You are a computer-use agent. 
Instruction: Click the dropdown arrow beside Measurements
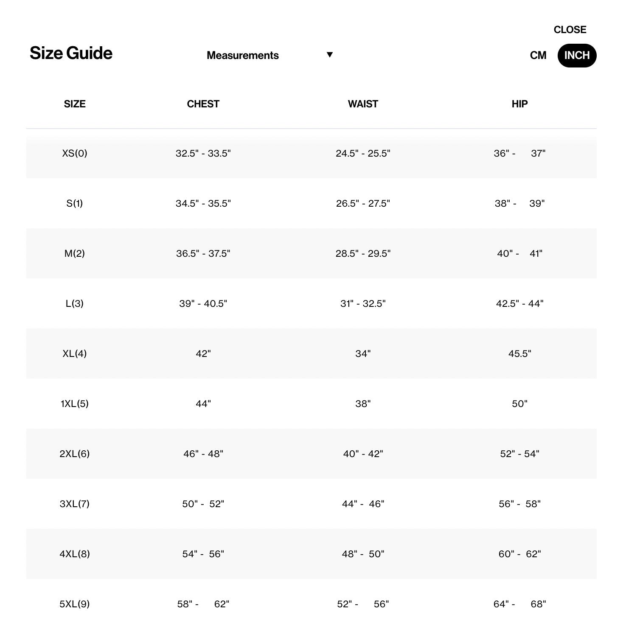329,55
